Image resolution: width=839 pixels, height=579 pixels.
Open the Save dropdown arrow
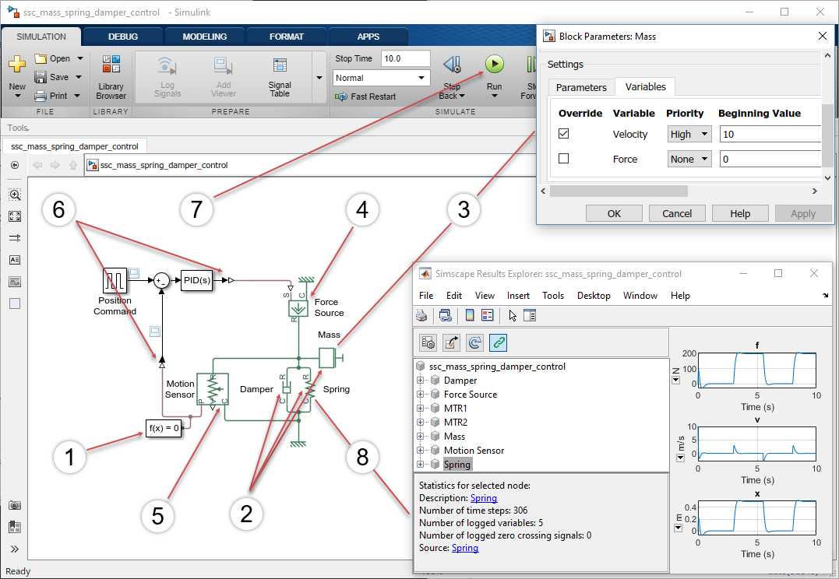79,77
